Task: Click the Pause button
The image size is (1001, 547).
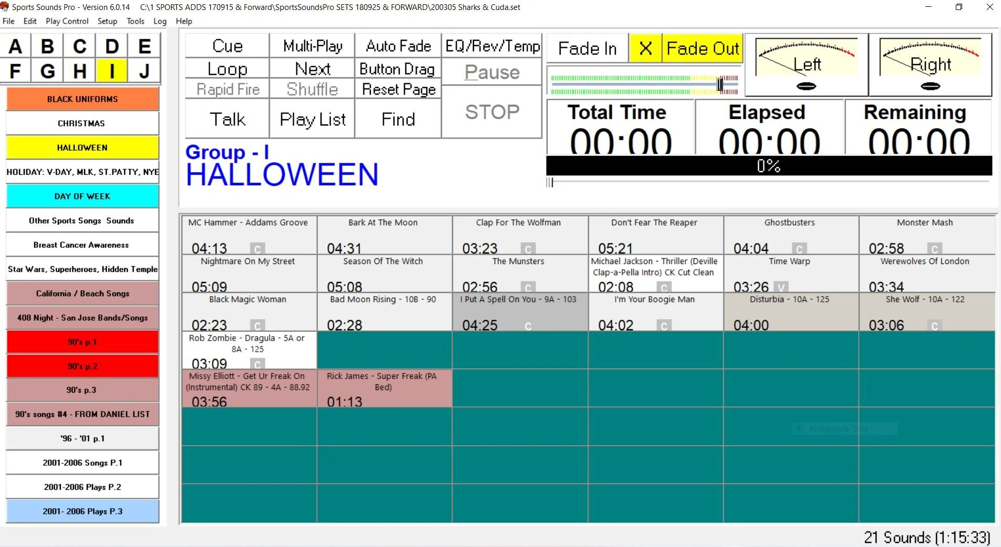Action: 492,72
